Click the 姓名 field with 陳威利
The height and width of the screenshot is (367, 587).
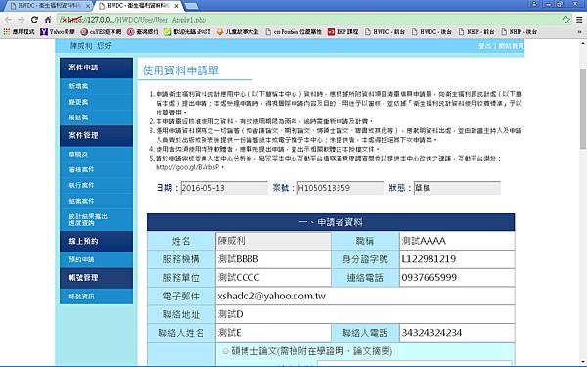click(x=273, y=241)
